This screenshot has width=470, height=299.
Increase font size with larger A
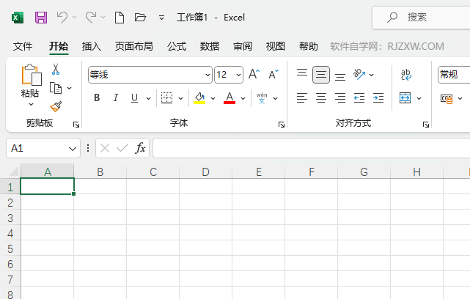pyautogui.click(x=254, y=74)
